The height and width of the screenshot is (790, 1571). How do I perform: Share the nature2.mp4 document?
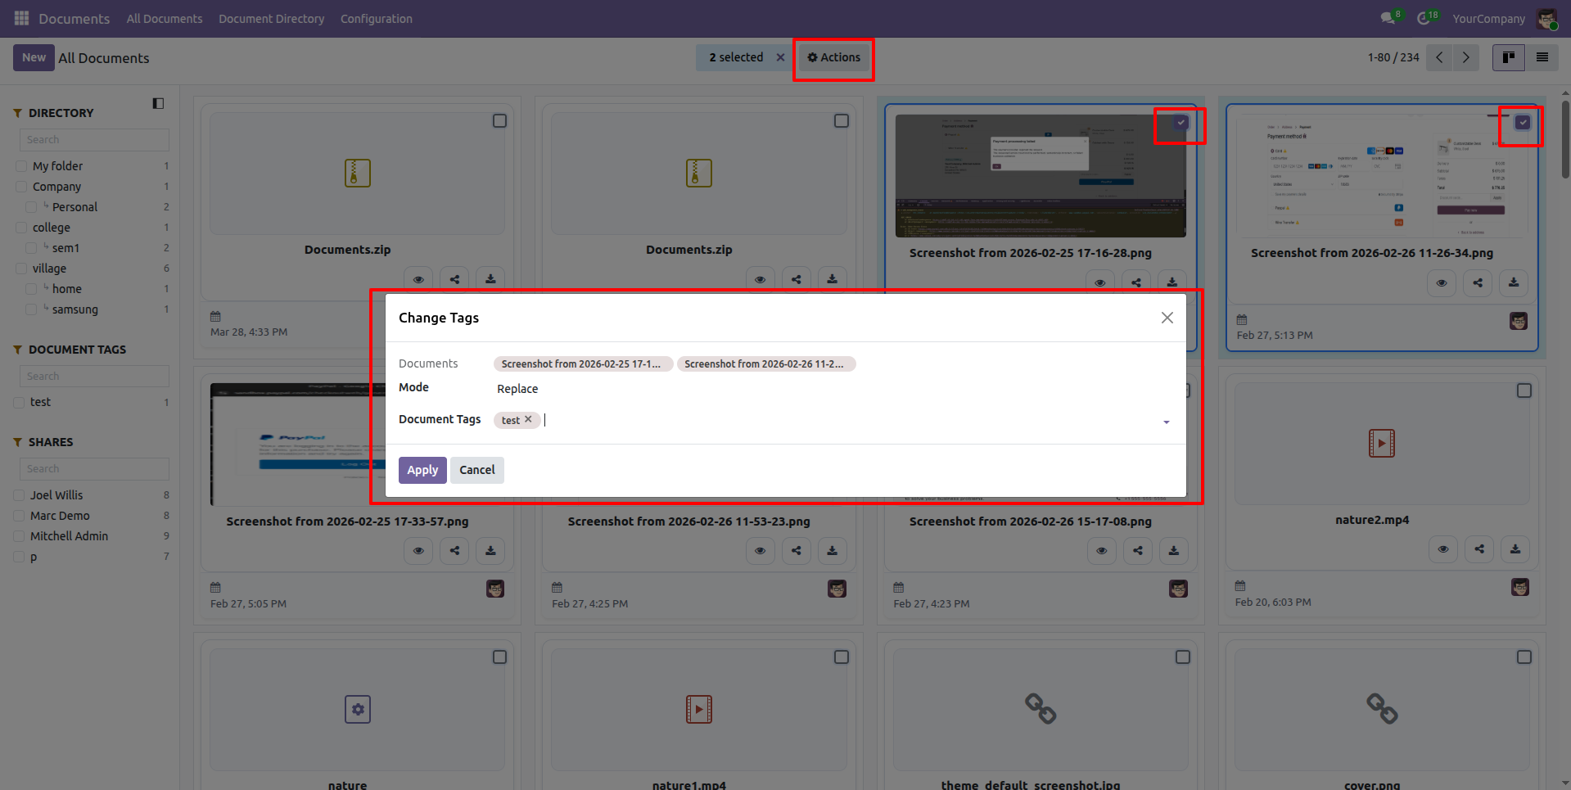1479,548
